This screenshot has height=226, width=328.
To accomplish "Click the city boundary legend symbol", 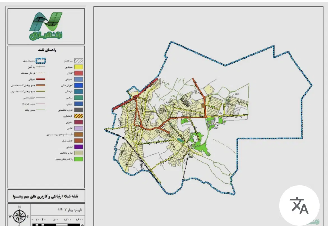I will pyautogui.click(x=41, y=61).
